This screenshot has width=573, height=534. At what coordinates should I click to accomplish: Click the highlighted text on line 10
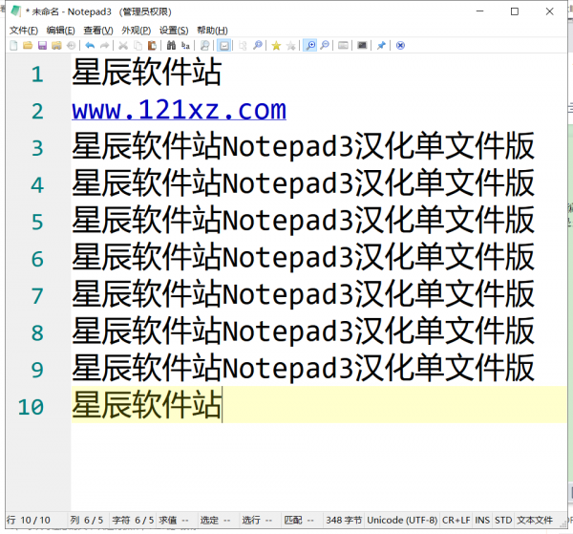coord(147,405)
